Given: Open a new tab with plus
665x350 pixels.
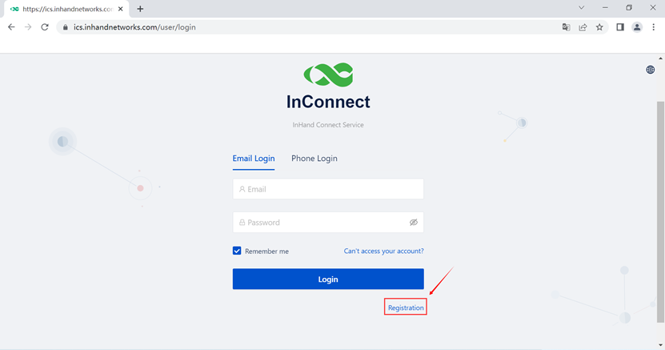Looking at the screenshot, I should 140,9.
